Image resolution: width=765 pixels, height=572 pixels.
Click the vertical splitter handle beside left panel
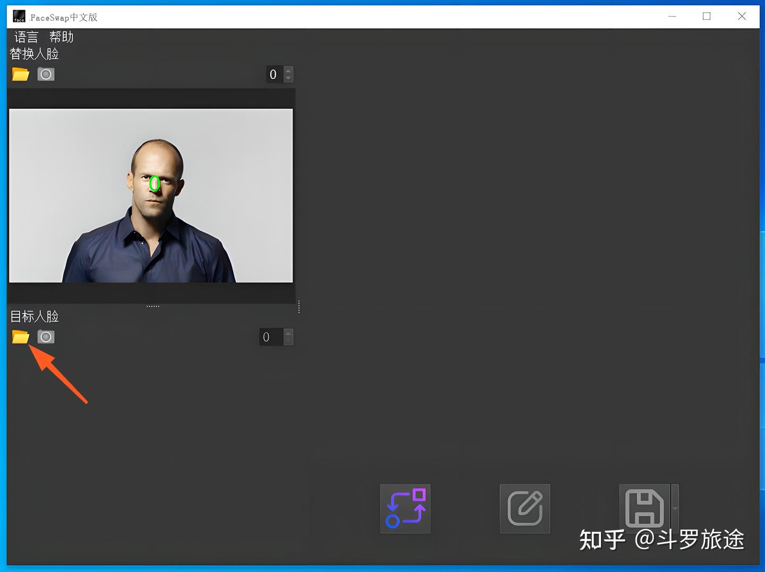(299, 307)
